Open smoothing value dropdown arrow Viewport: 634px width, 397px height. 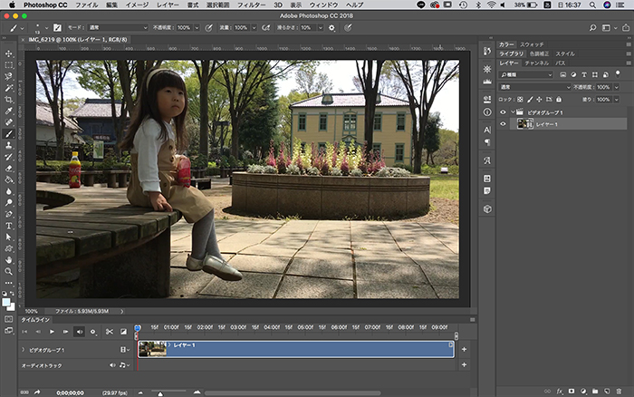[x=321, y=28]
